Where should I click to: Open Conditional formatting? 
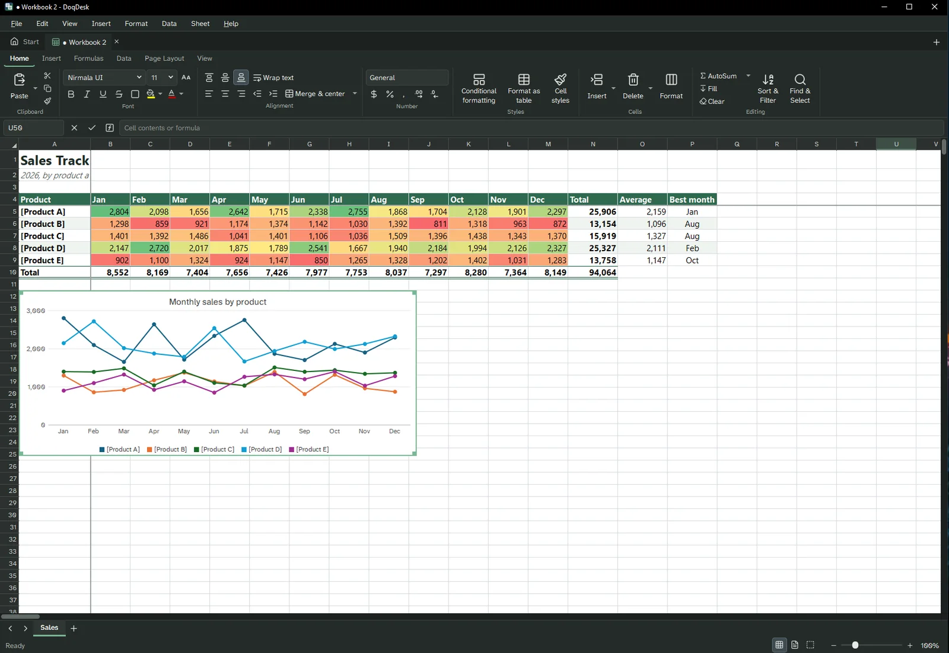[x=479, y=88]
